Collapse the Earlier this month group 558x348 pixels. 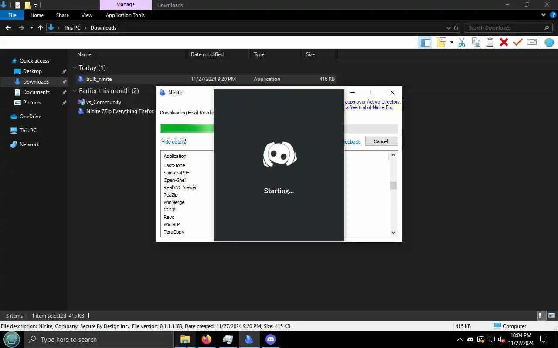tap(75, 91)
